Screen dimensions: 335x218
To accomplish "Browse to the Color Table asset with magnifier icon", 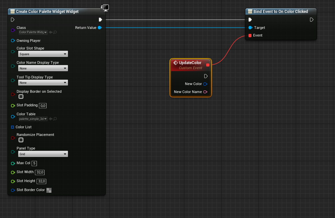I will click(x=55, y=119).
